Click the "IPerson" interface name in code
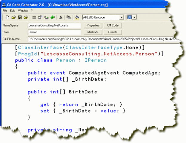 [x=96, y=60]
